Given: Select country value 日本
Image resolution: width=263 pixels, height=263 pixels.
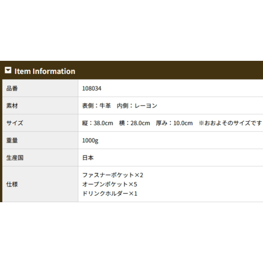Looking at the screenshot, I should [x=88, y=158].
